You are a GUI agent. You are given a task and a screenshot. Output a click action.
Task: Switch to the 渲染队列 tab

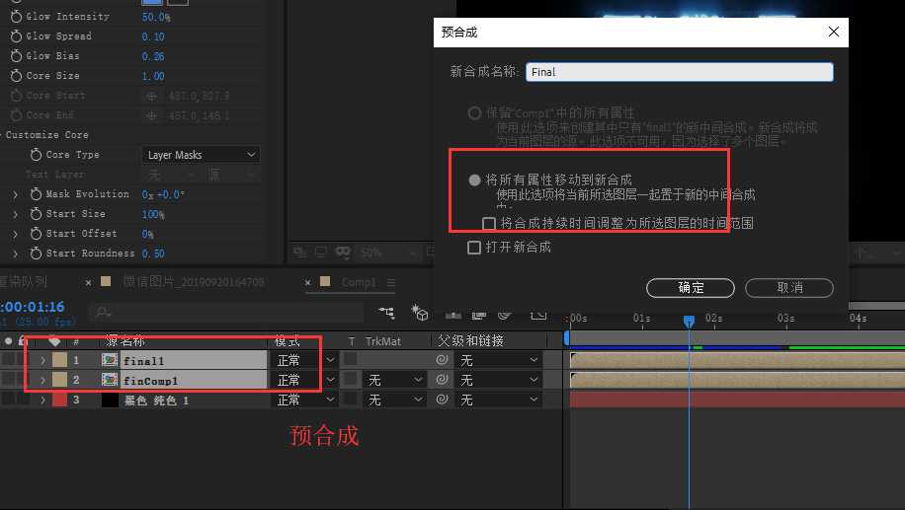23,282
